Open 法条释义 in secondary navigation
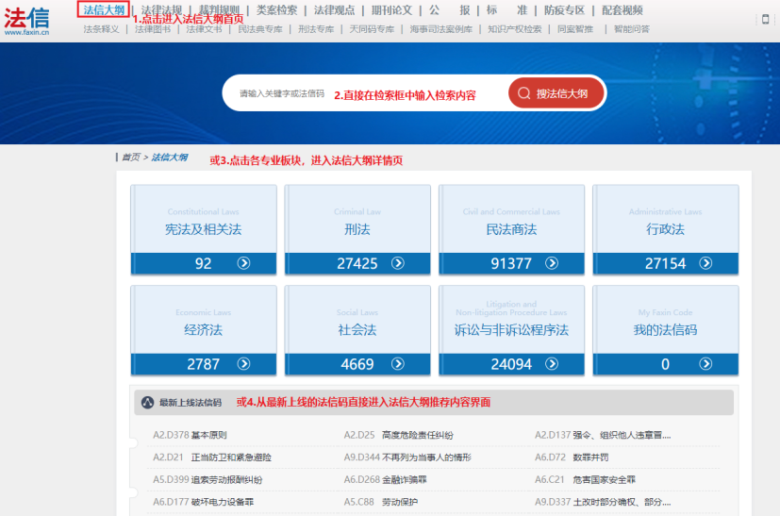 [x=102, y=29]
